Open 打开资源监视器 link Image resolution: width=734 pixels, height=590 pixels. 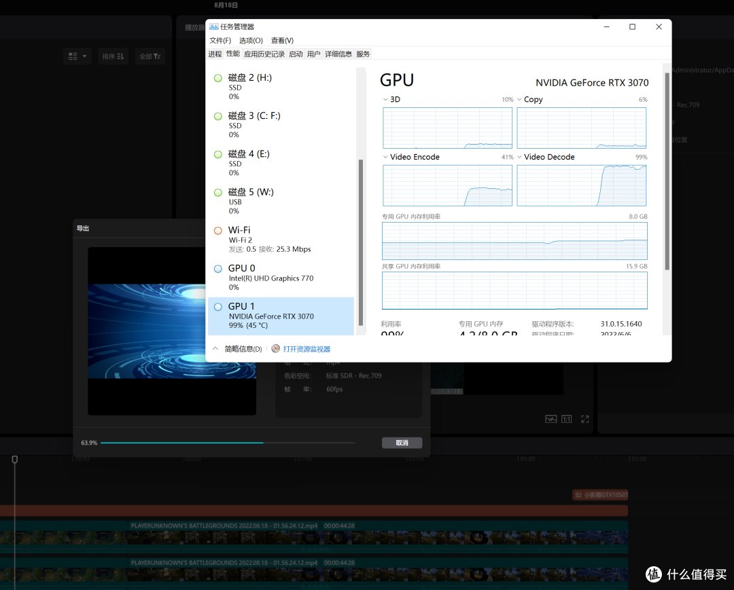click(307, 349)
